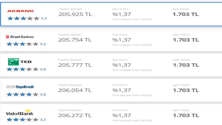The width and height of the screenshot is (222, 125).
Task: Select Akbank total cost 205.925 TL
Action: [x=75, y=14]
